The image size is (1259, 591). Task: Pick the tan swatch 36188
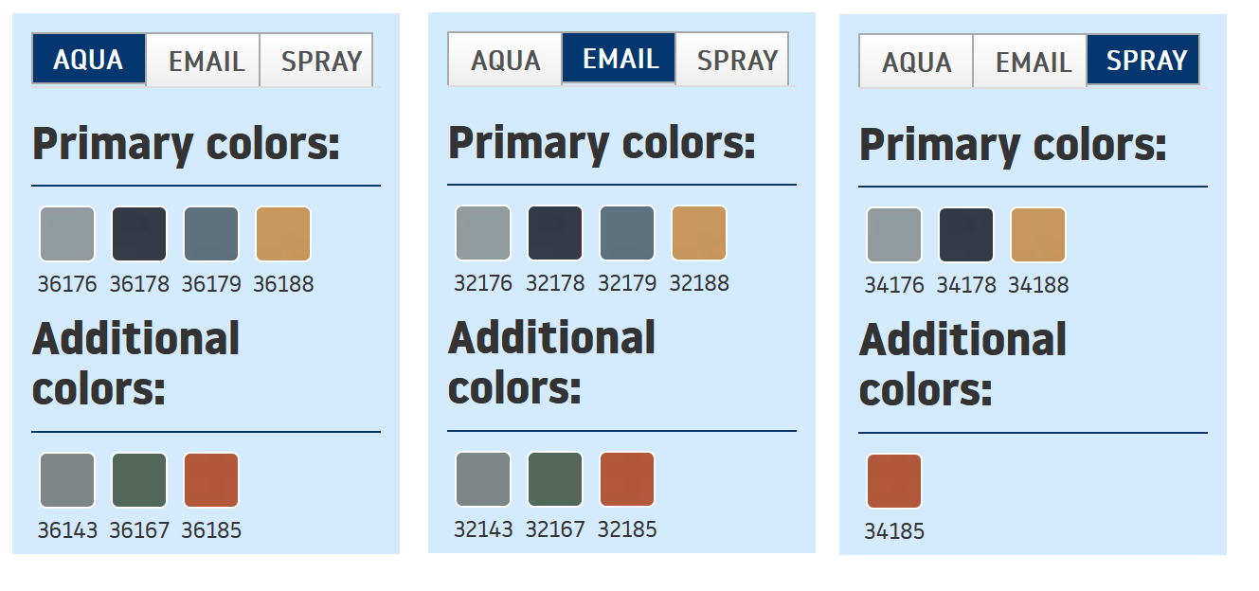click(283, 234)
